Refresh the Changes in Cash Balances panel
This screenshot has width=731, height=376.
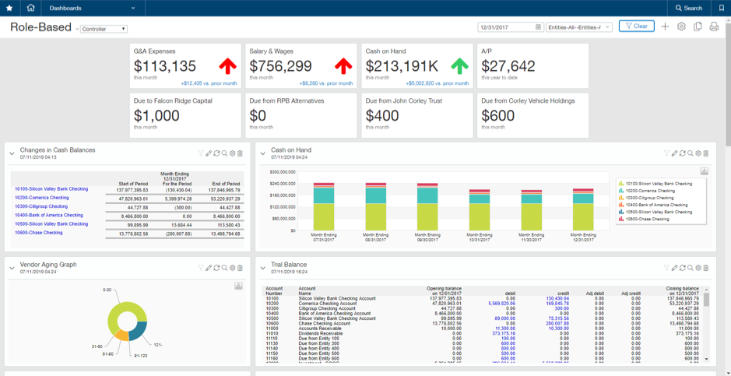click(x=216, y=153)
